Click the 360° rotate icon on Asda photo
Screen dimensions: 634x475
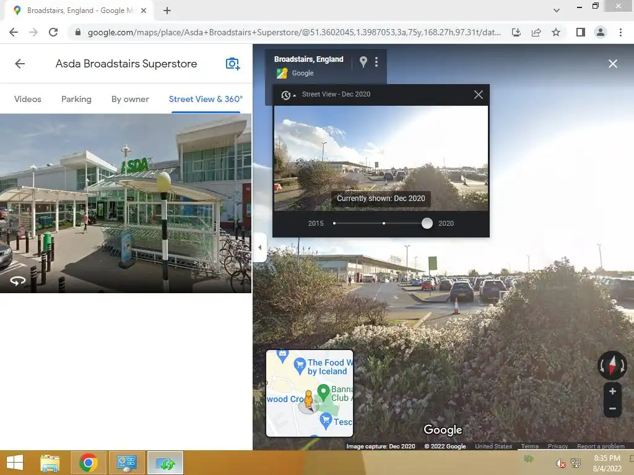18,280
